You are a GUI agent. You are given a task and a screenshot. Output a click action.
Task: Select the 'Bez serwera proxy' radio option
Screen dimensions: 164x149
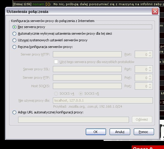pyautogui.click(x=14, y=27)
